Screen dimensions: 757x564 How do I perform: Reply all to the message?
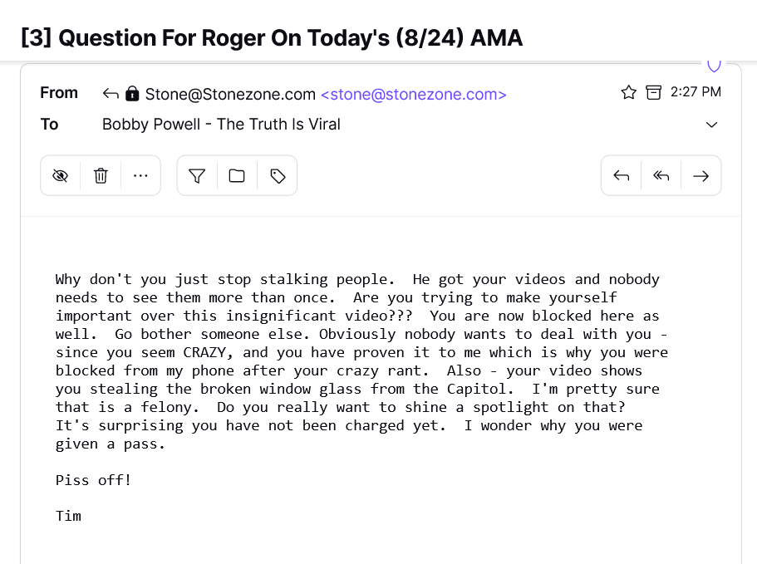coord(661,175)
